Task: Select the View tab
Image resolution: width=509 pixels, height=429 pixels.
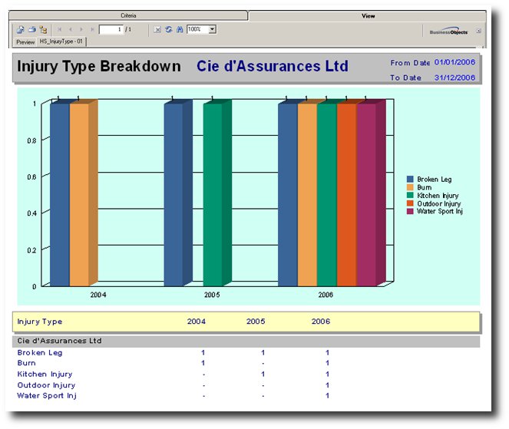Action: point(368,15)
